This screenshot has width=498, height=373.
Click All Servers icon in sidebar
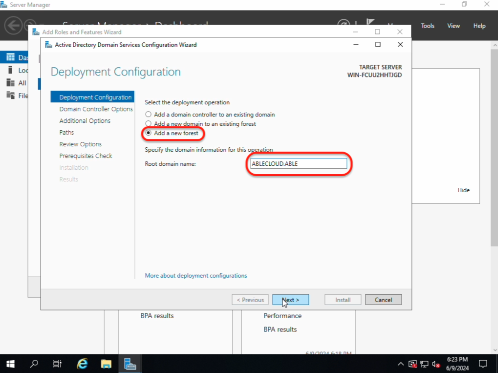(10, 83)
